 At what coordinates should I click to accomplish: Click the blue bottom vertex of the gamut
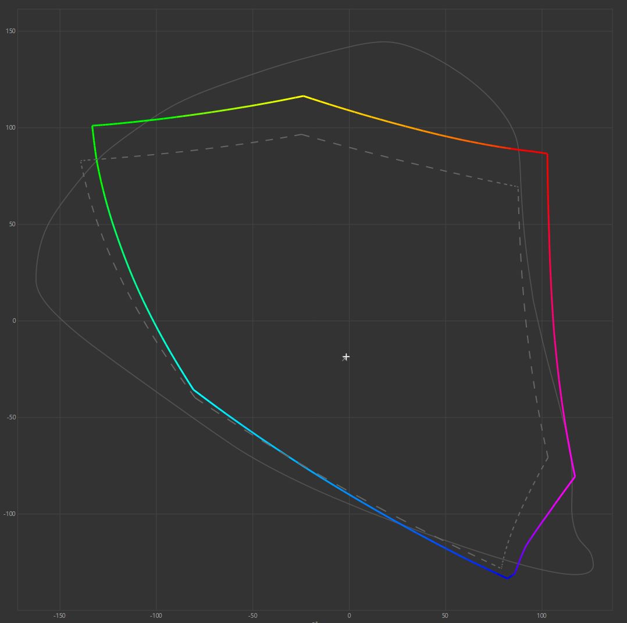point(507,578)
